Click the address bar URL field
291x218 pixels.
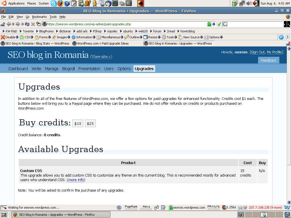coord(124,24)
